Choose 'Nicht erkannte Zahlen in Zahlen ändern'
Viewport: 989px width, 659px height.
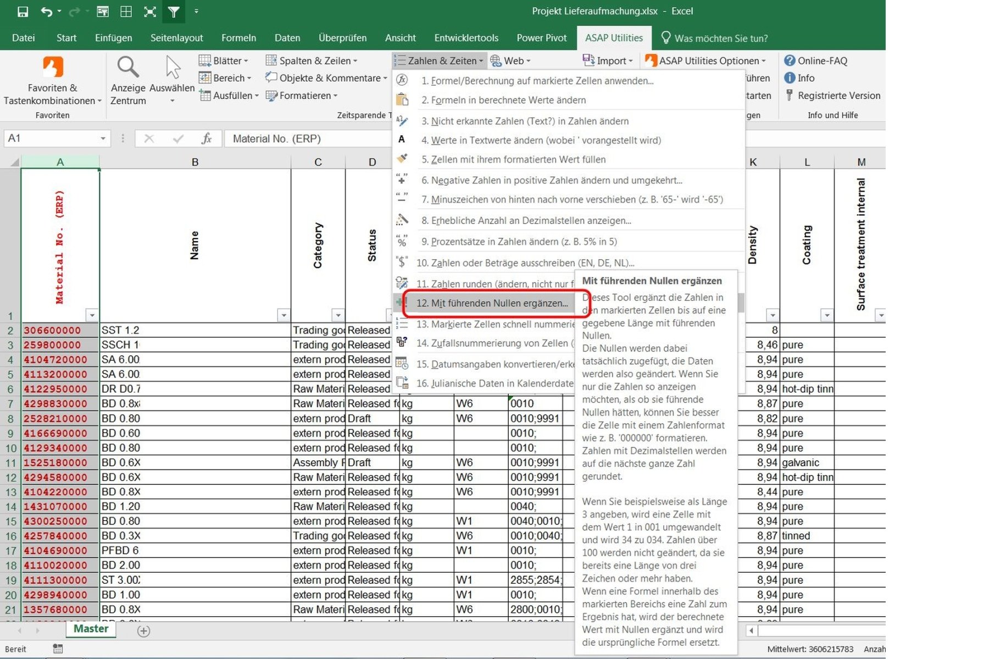(568, 121)
